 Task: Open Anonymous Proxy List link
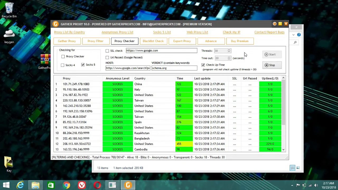click(117, 32)
